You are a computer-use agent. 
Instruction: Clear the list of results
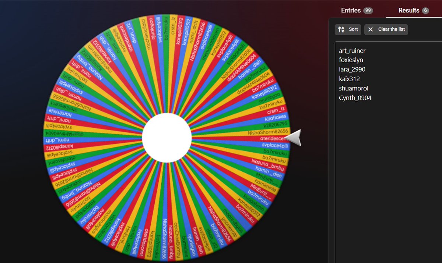click(386, 29)
